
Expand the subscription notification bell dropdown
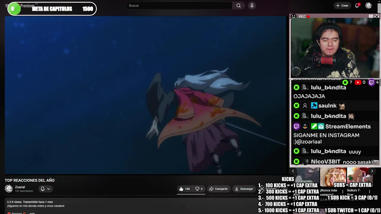pyautogui.click(x=46, y=189)
